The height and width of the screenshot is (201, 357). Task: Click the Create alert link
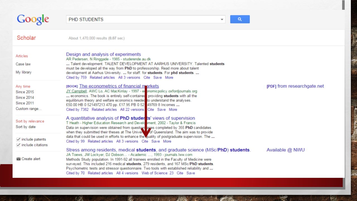[31, 159]
